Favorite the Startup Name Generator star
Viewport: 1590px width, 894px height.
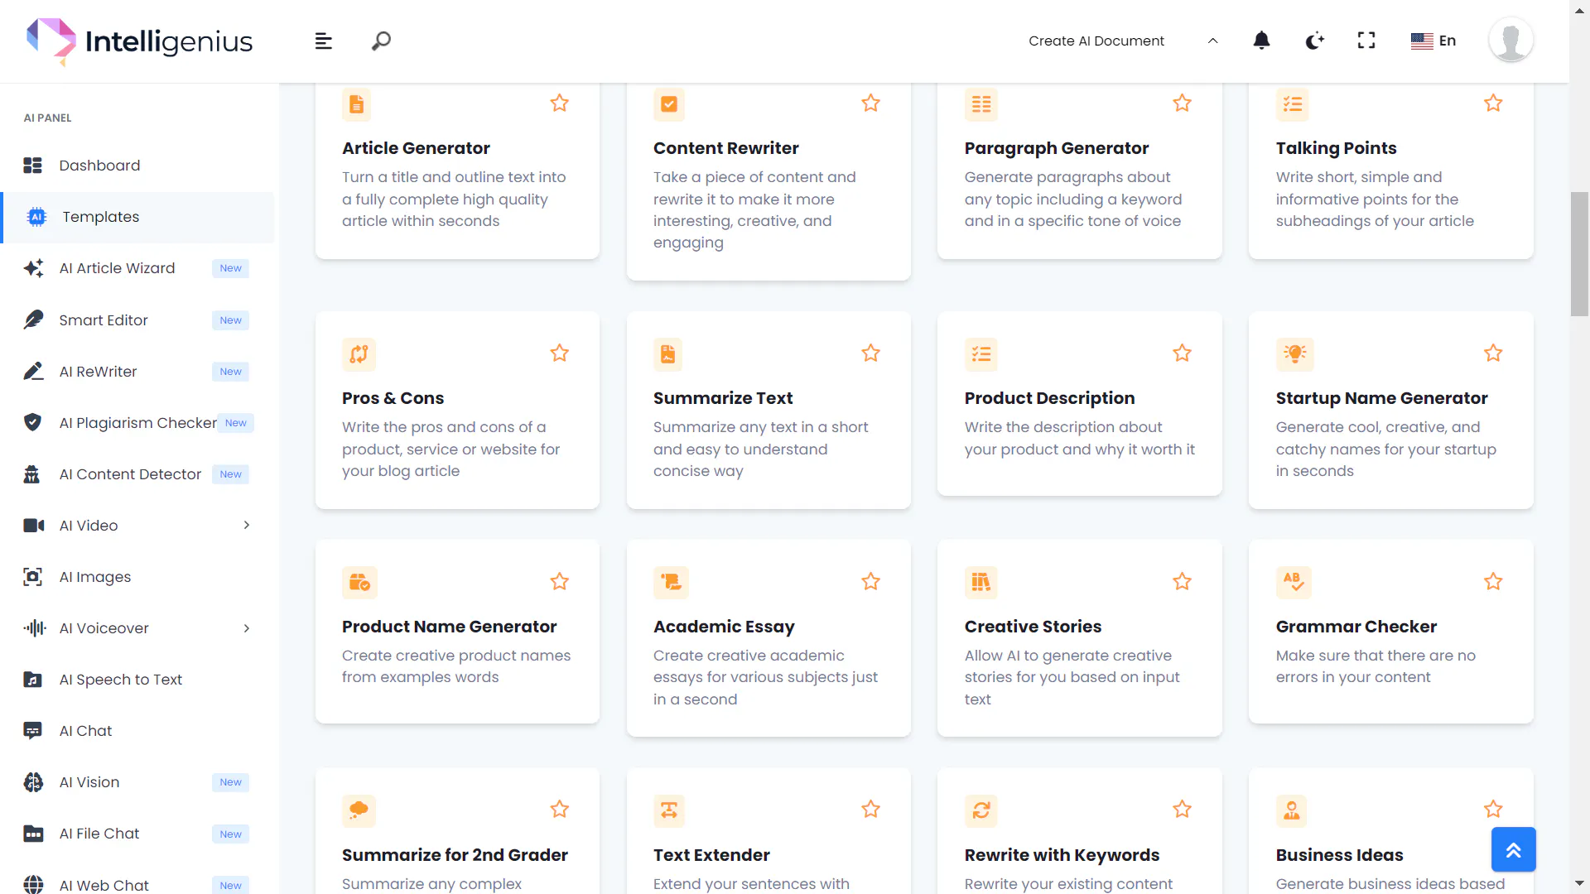click(1493, 353)
